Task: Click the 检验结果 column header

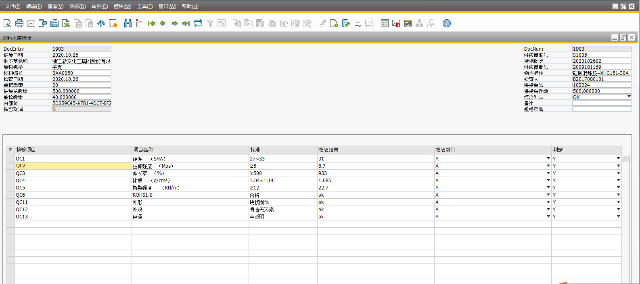Action: click(x=328, y=150)
